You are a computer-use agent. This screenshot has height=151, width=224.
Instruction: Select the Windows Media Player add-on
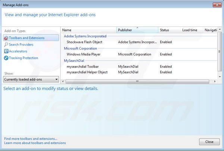83,54
